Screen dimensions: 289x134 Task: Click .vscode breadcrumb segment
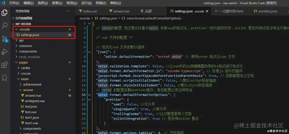pos(84,18)
